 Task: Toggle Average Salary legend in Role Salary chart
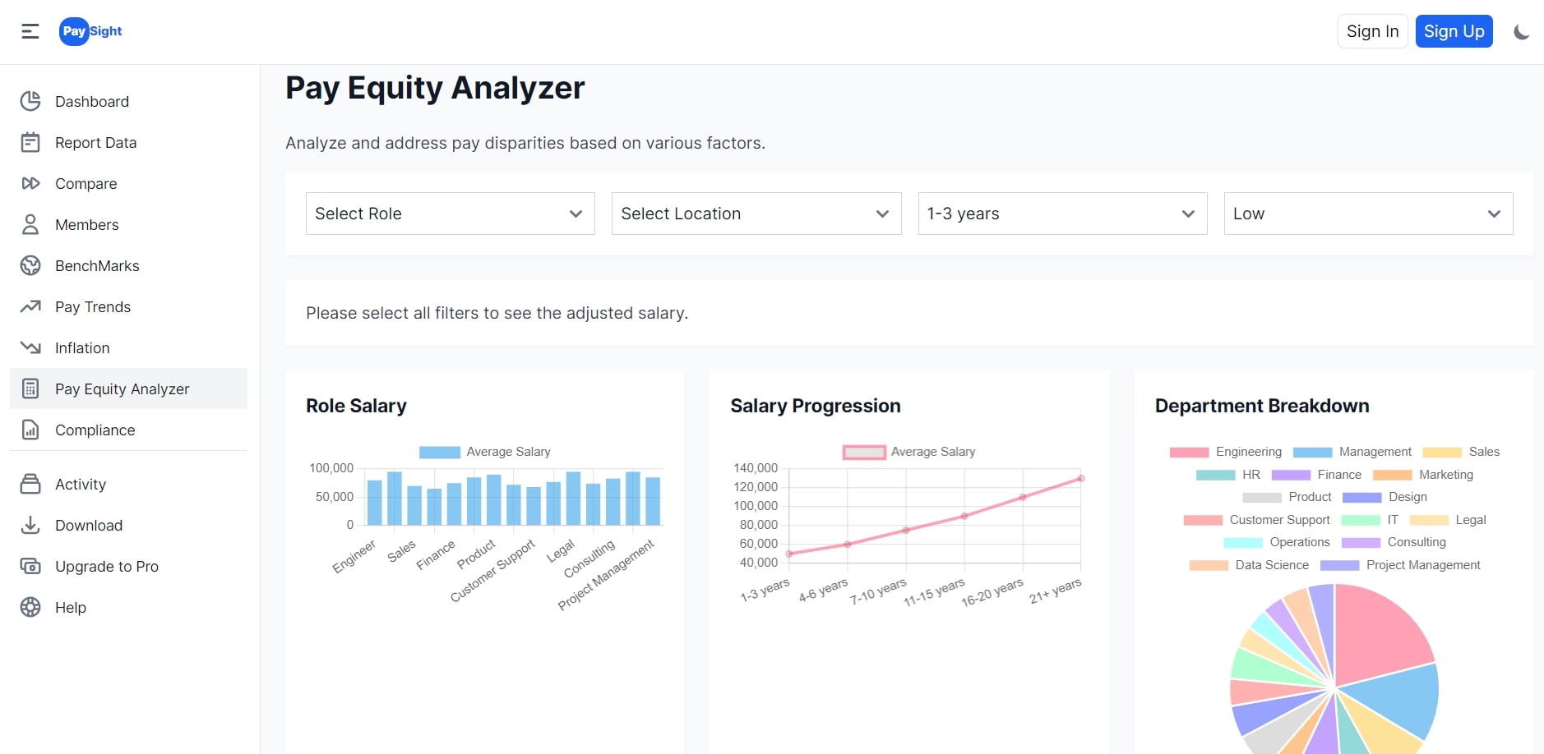[x=485, y=452]
